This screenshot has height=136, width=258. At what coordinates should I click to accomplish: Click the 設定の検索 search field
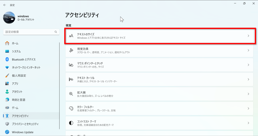pyautogui.click(x=31, y=32)
